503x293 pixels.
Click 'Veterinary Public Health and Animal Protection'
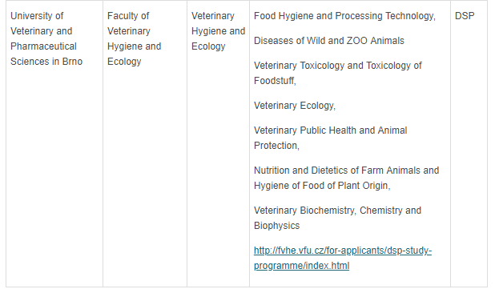pyautogui.click(x=331, y=138)
